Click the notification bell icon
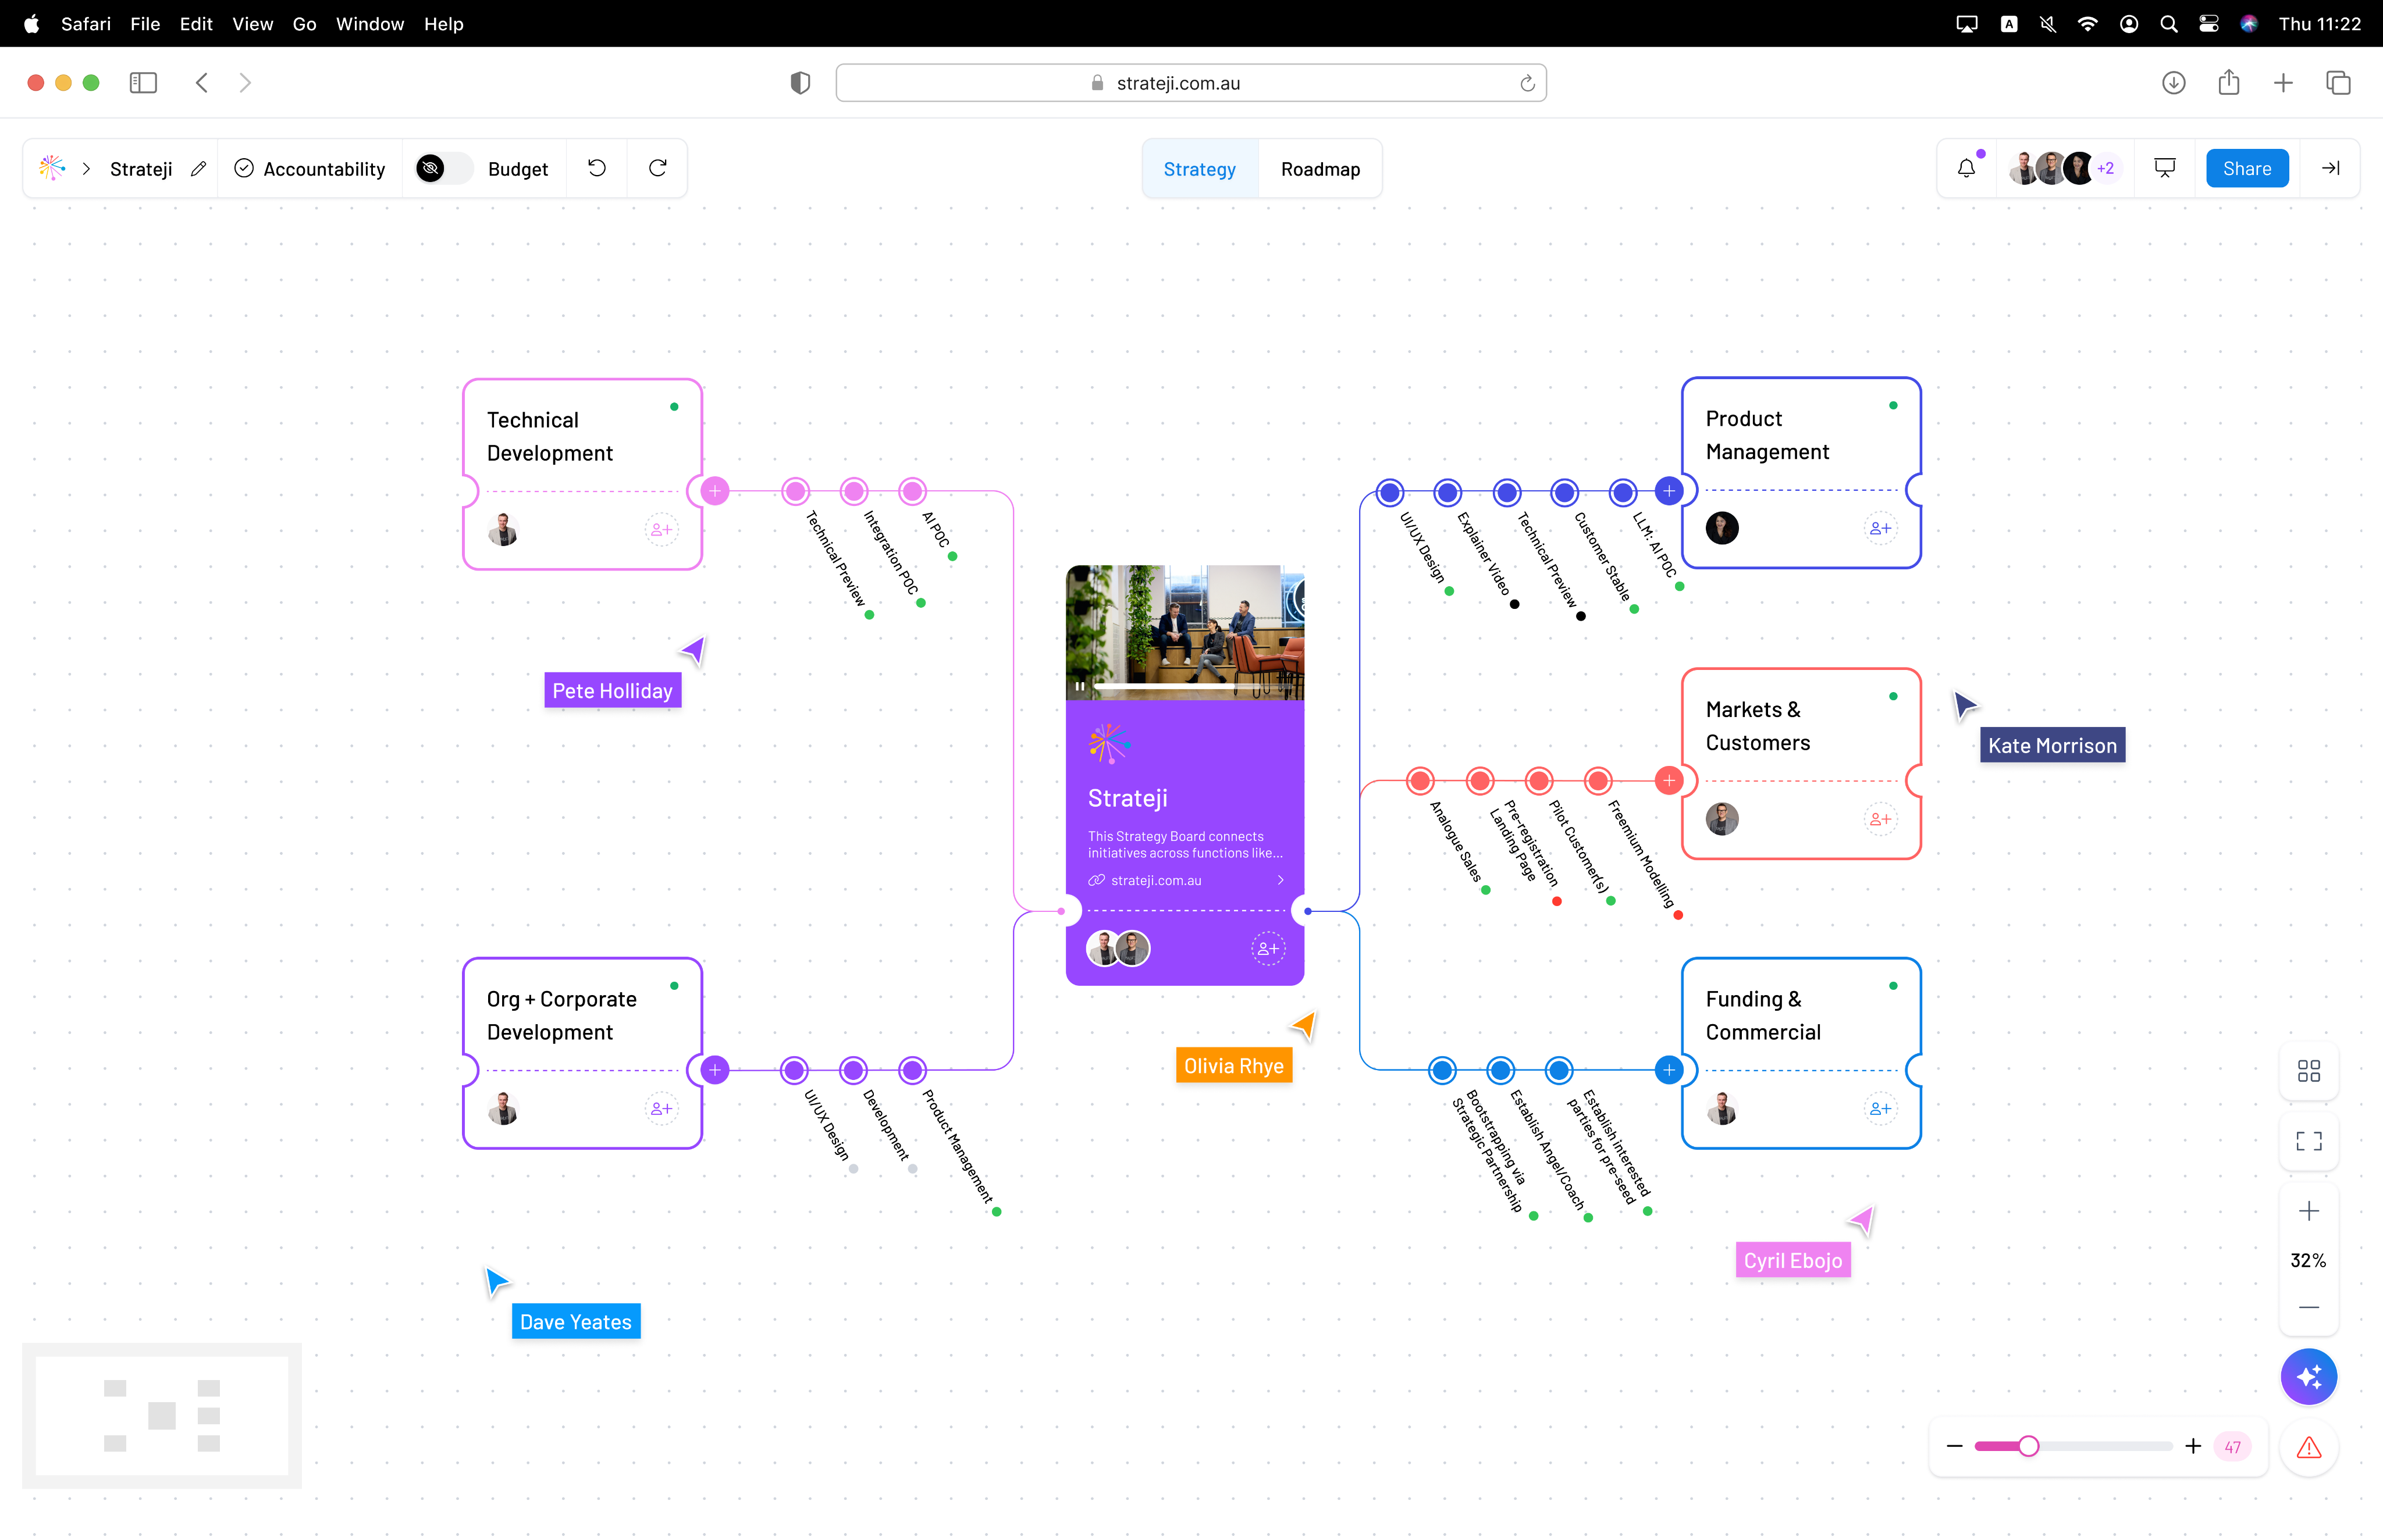Image resolution: width=2383 pixels, height=1540 pixels. point(1966,168)
